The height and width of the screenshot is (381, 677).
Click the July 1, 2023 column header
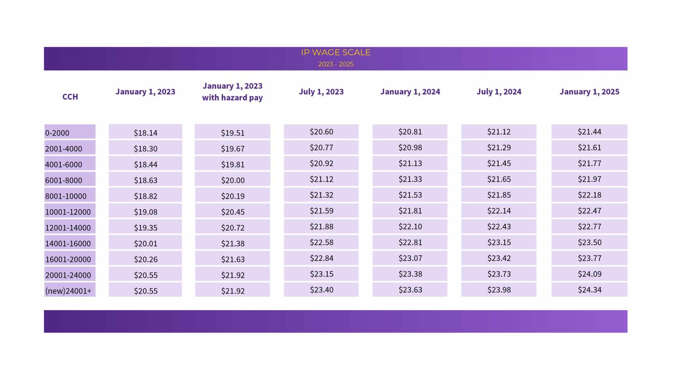pos(321,92)
